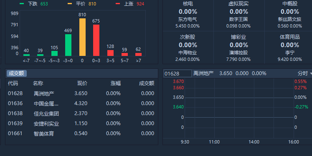Click 东方电气 leading stock name
312x156 pixels.
(188, 19)
